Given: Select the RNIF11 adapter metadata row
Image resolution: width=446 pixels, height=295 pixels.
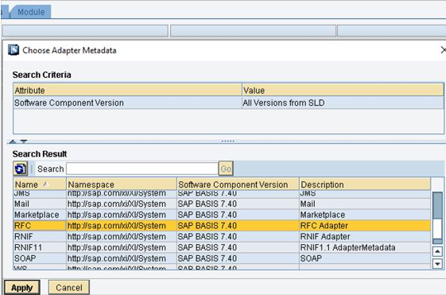Looking at the screenshot, I should pos(222,247).
